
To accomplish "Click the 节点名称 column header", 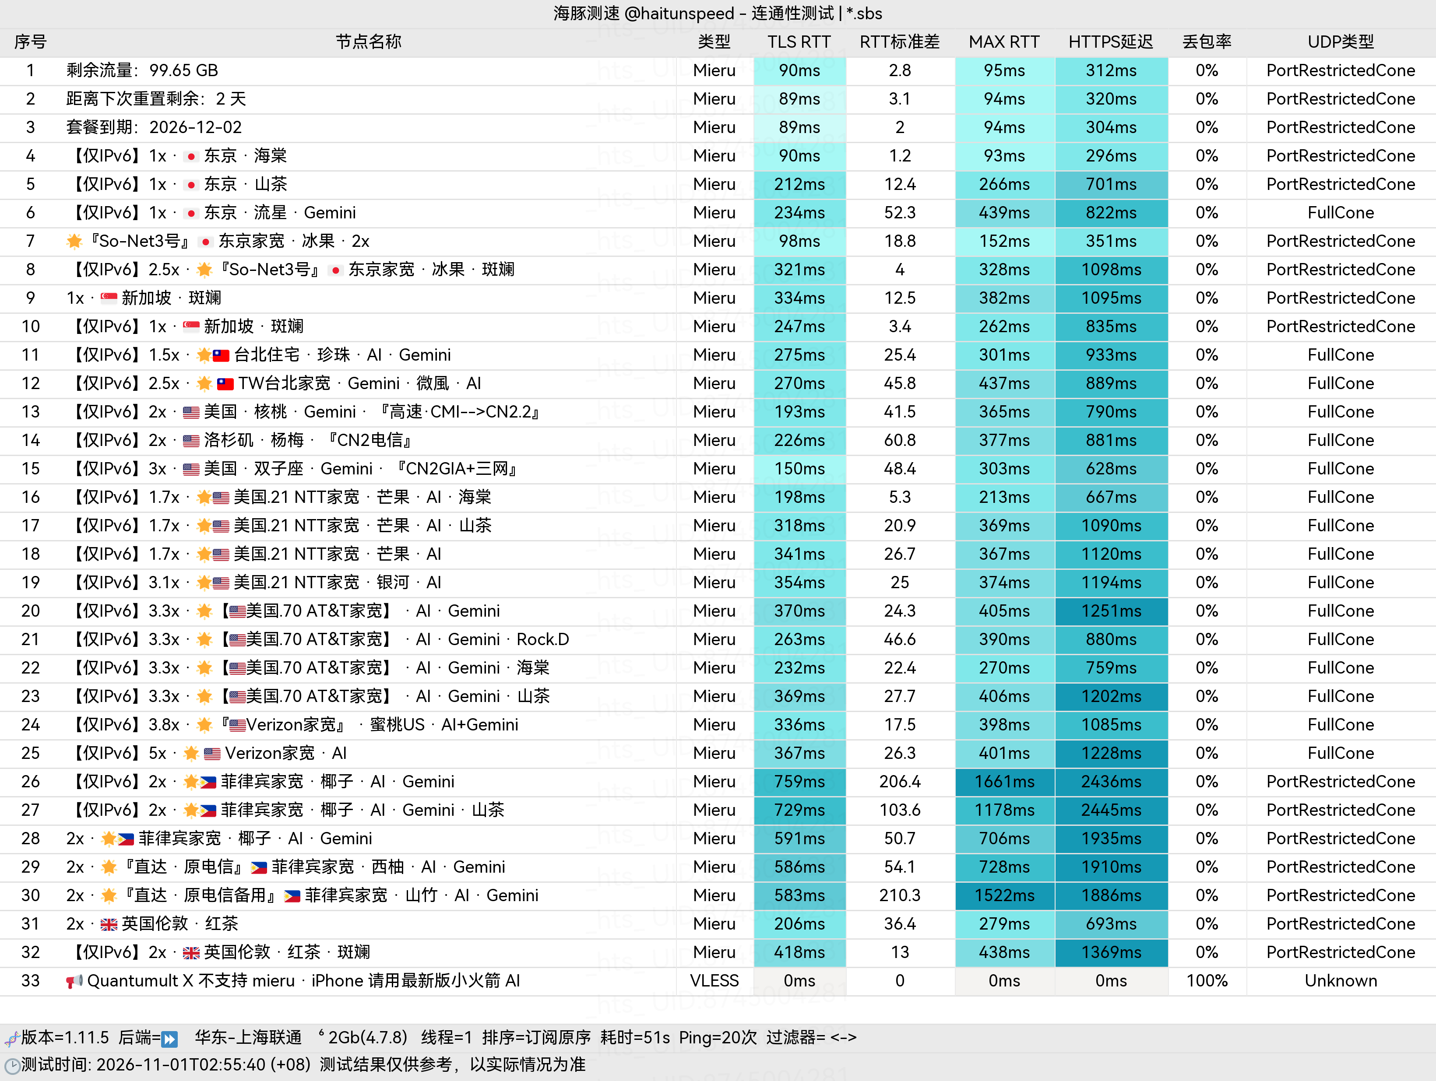I will [369, 42].
